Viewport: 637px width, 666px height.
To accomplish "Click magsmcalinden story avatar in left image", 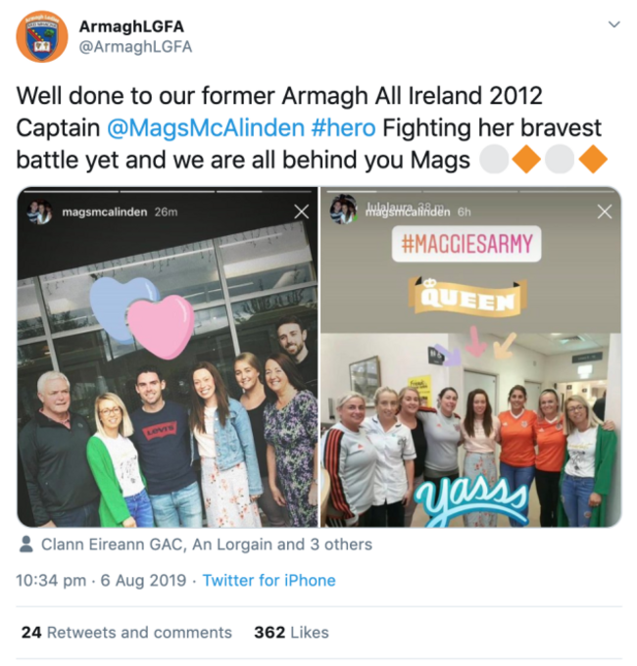I will click(x=39, y=212).
